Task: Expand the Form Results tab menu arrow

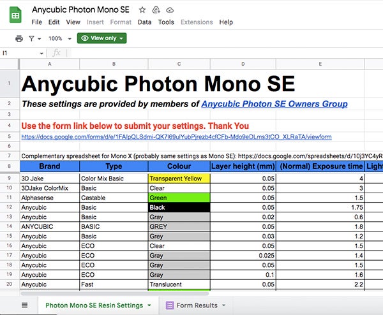Action: (223, 305)
